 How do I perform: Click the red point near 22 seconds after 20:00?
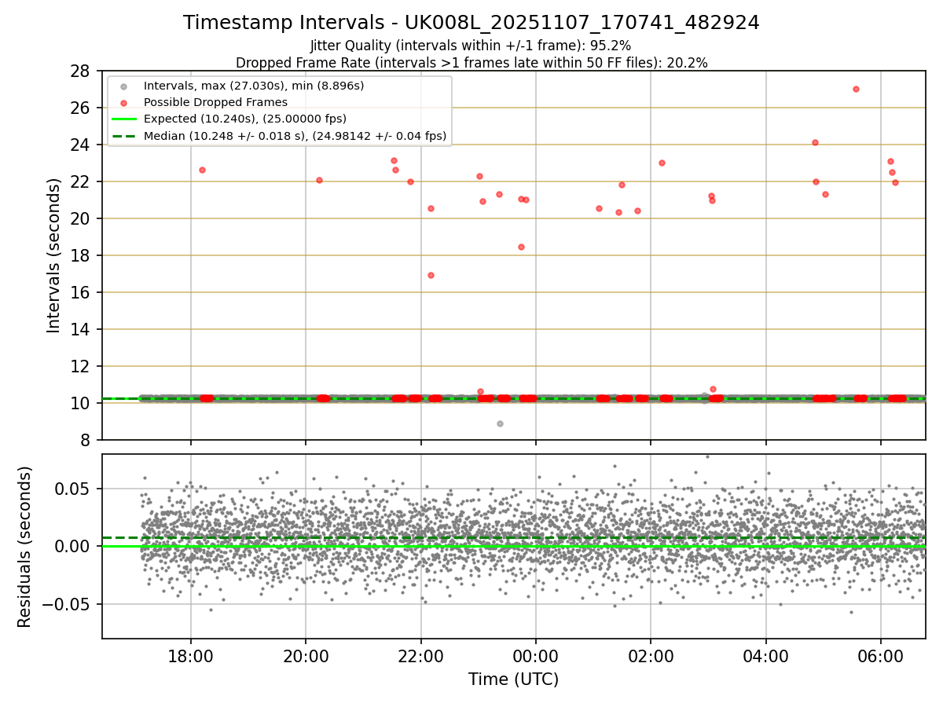[x=319, y=180]
